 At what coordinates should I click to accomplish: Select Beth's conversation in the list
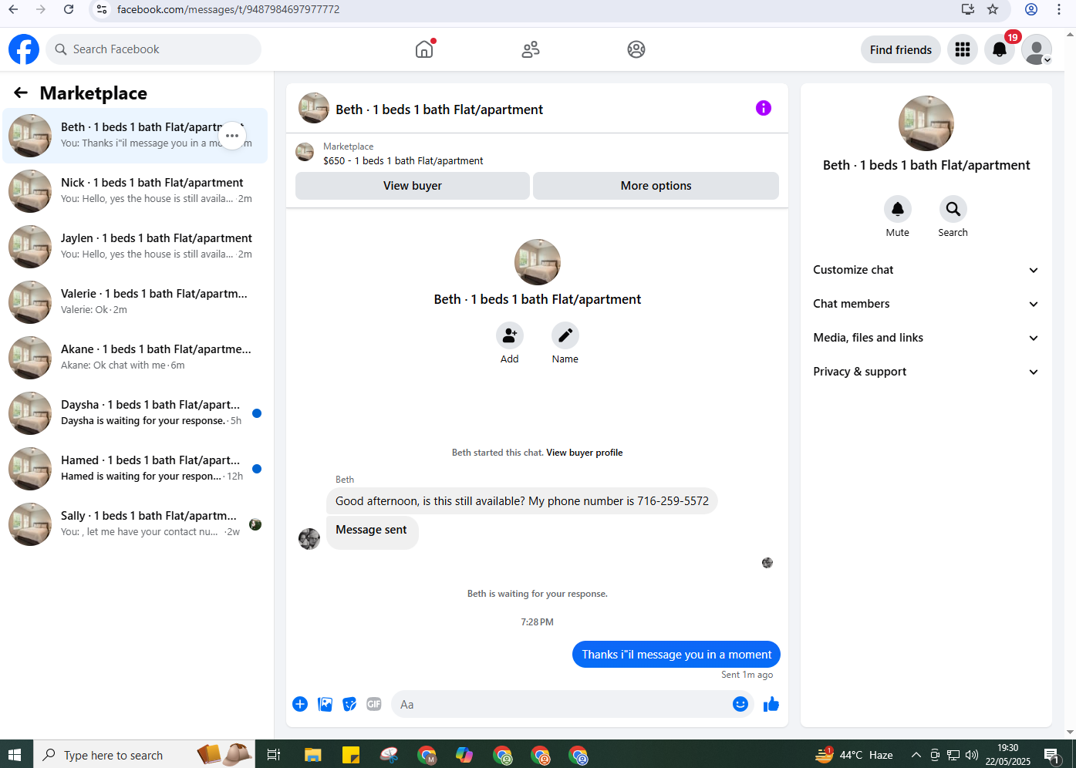135,136
